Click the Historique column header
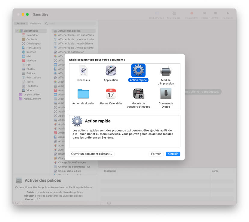This screenshot has width=249, height=222. pos(110,171)
